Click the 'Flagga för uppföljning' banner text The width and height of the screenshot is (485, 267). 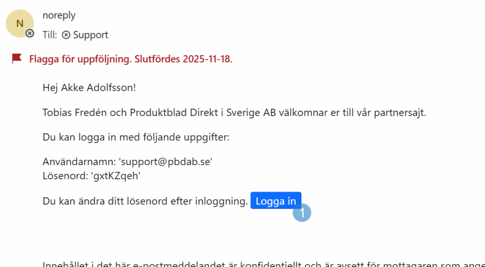coord(81,59)
